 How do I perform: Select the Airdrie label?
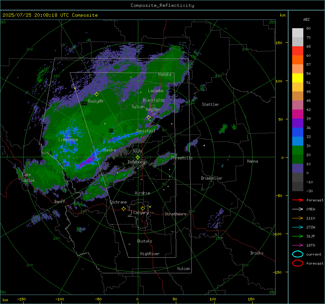(x=142, y=193)
